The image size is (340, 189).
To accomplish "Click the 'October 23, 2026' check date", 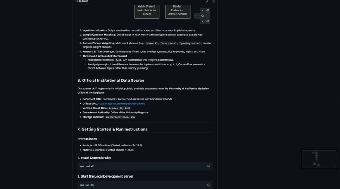I will [119, 108].
